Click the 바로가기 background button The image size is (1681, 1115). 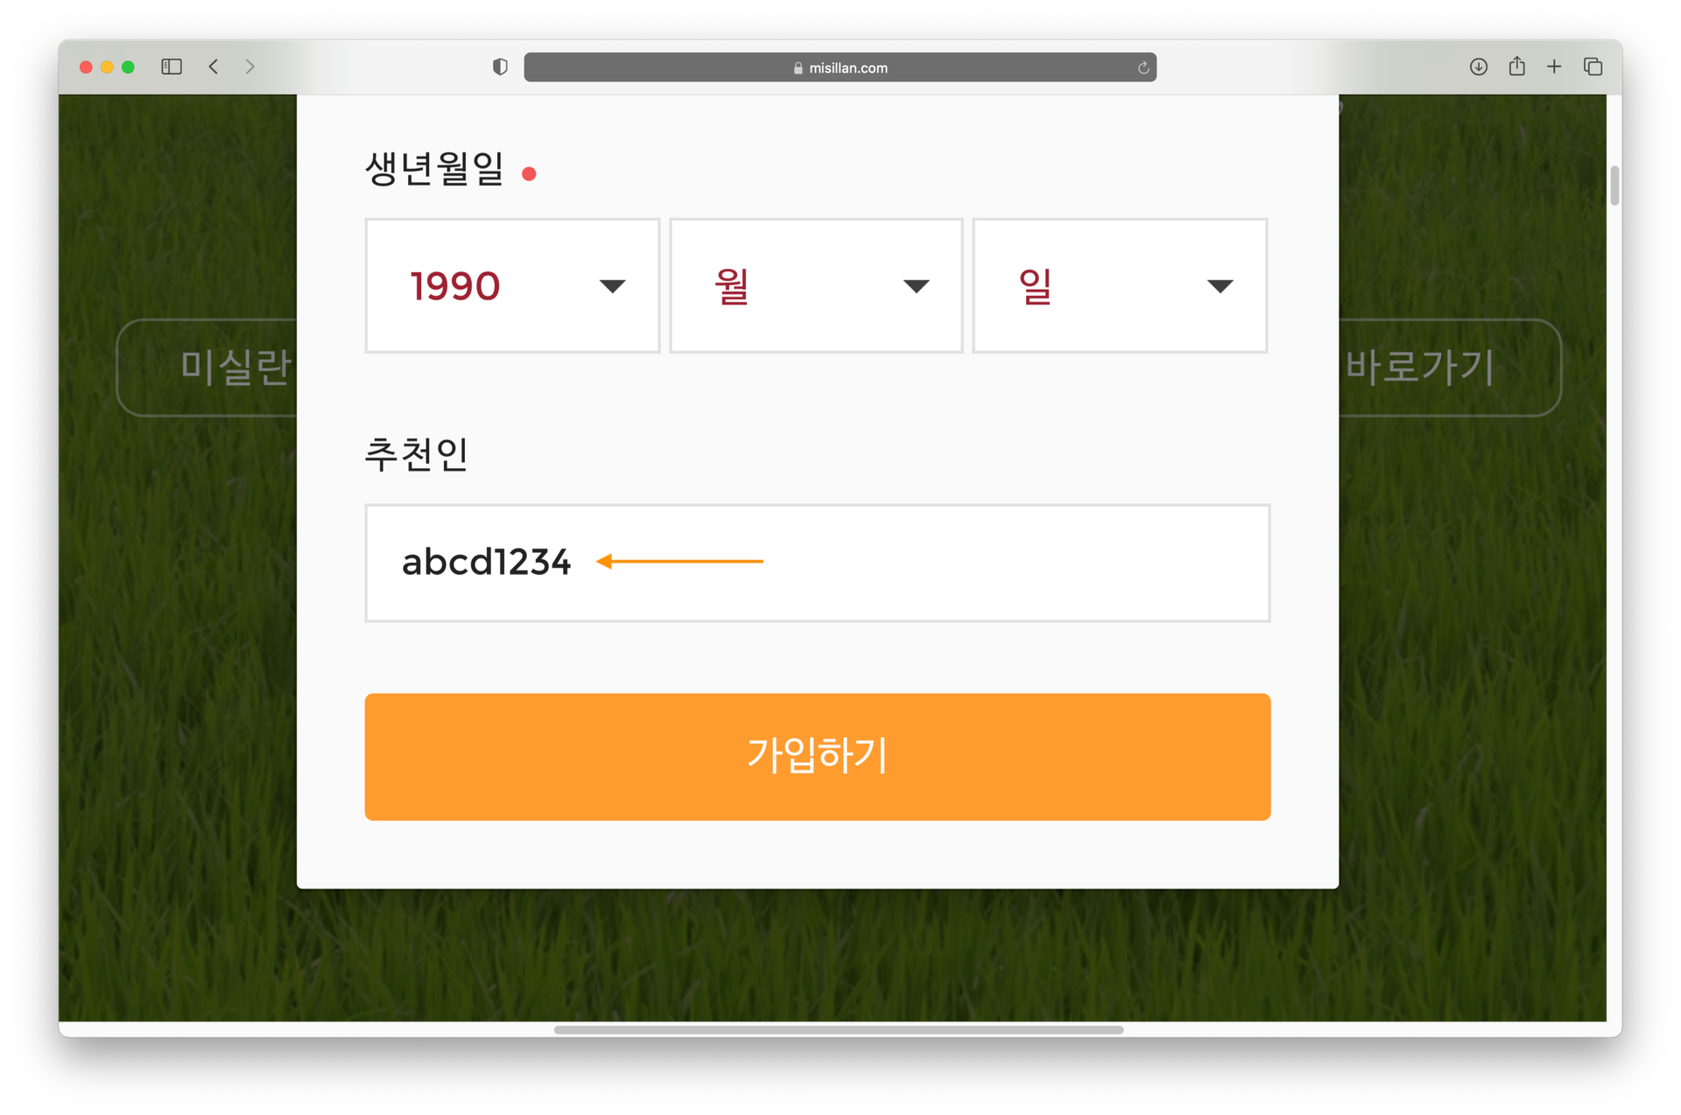[x=1450, y=367]
